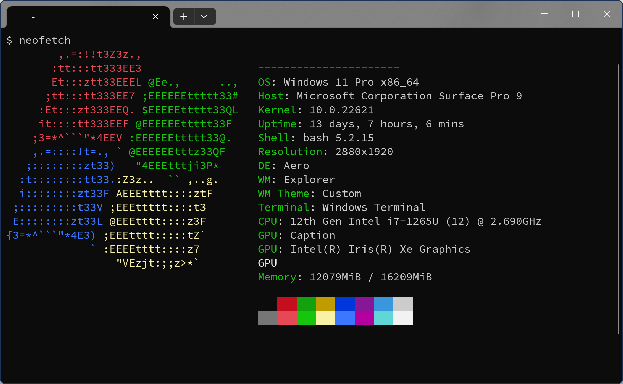Close the ~ tab
The height and width of the screenshot is (384, 623).
155,17
